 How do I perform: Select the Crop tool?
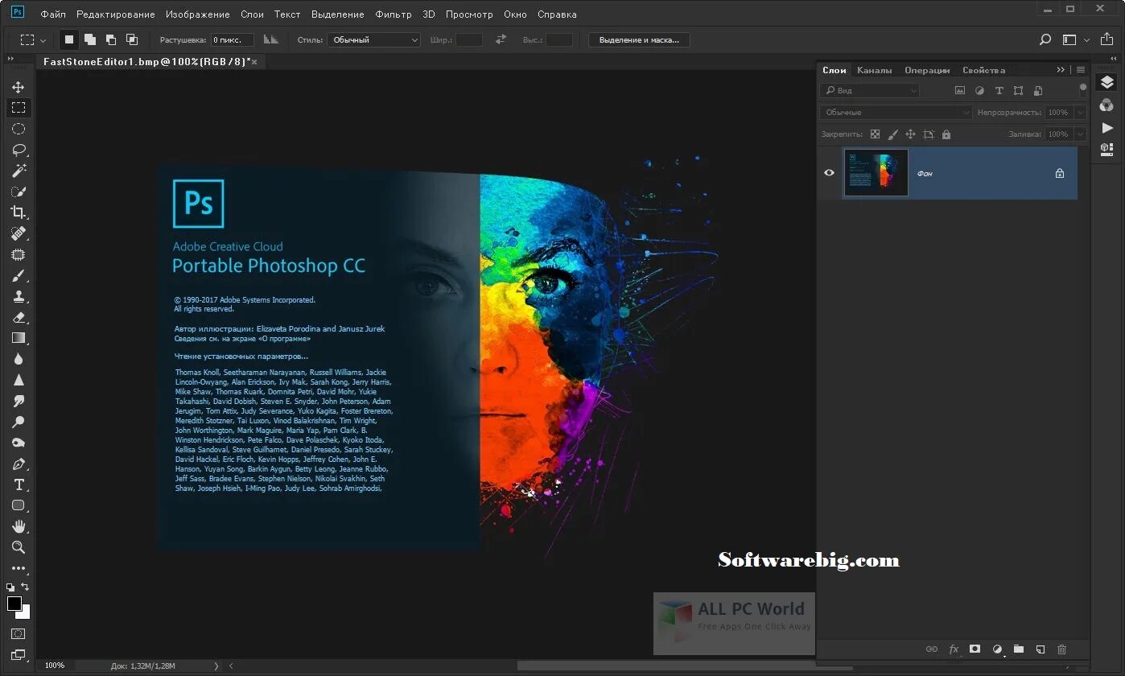point(18,212)
